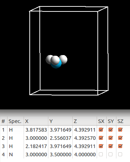Select Z value 4.000000 in row 4
The height and width of the screenshot is (162, 130).
click(x=85, y=154)
